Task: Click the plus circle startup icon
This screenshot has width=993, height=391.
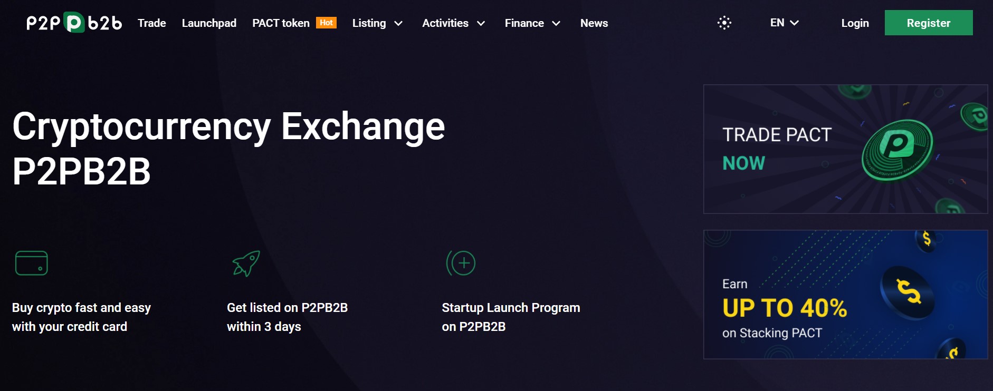Action: point(461,263)
